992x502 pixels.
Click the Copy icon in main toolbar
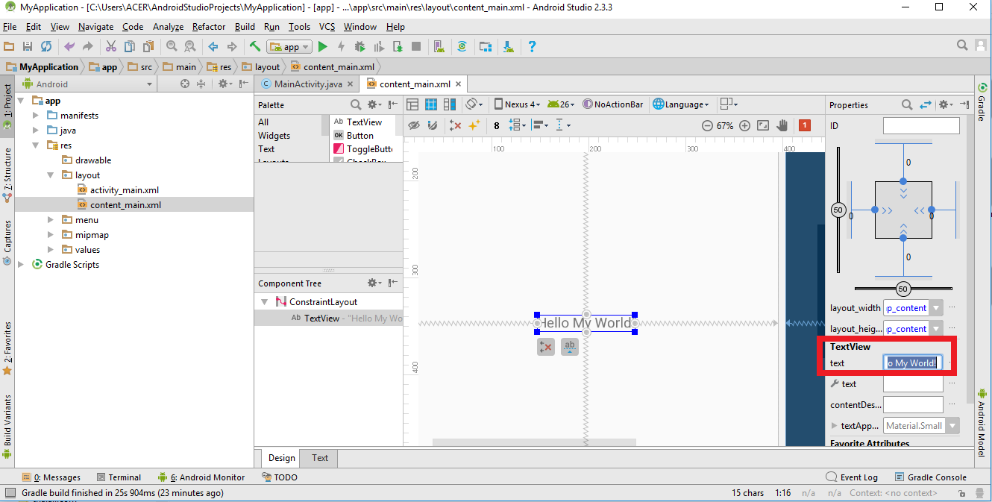pyautogui.click(x=130, y=46)
